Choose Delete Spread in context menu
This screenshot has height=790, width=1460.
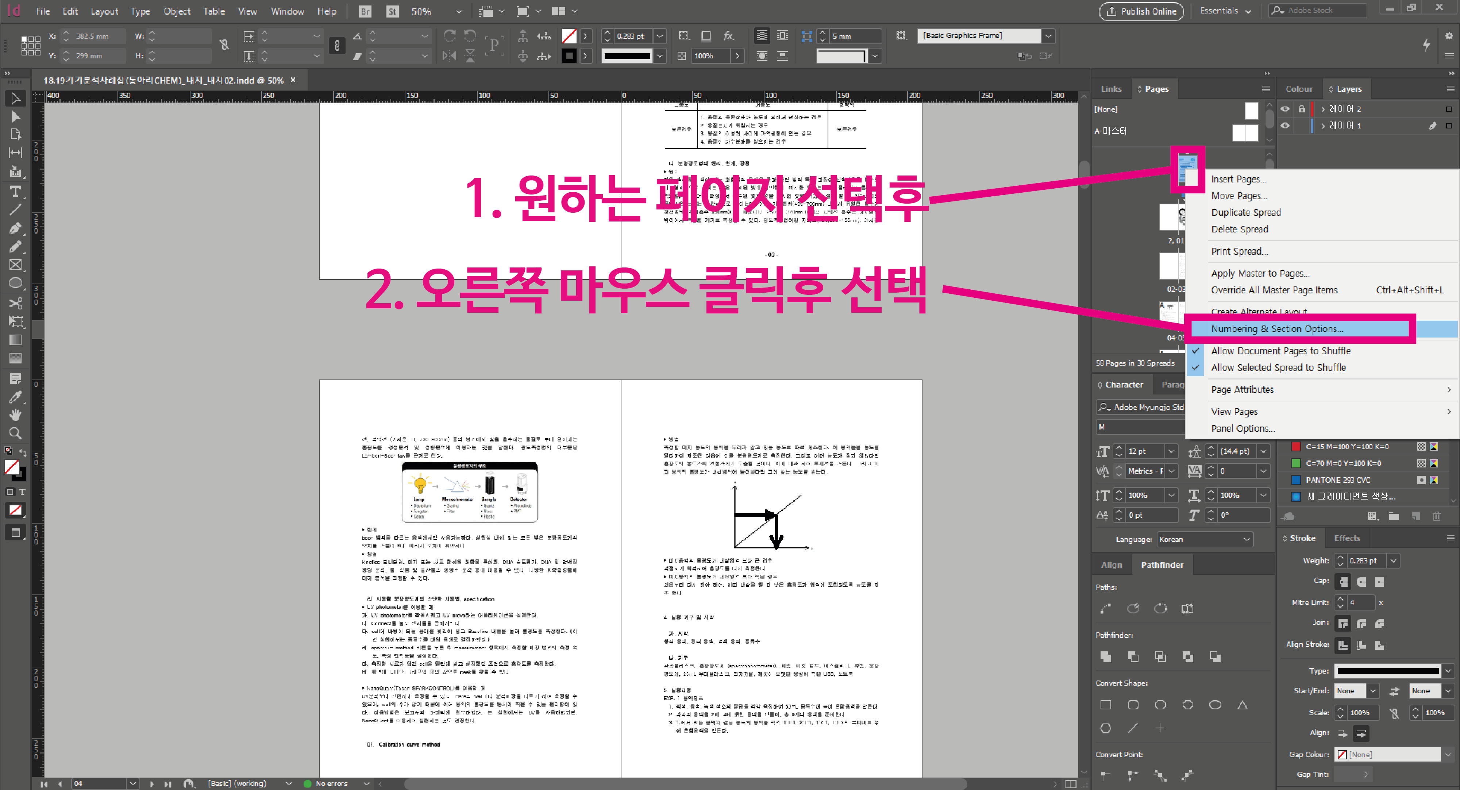pos(1240,229)
